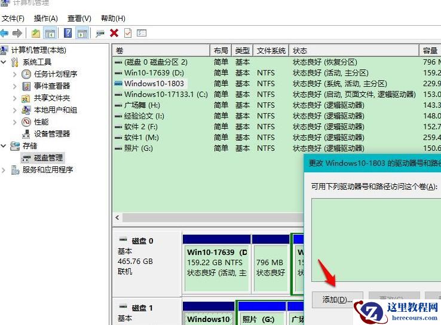Select volume row 软件 2 (F:)
The image size is (441, 325).
(x=277, y=127)
